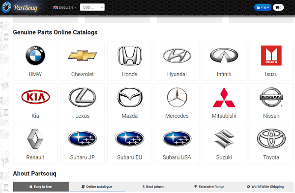Select the red Isuzu logo
This screenshot has width=295, height=193.
point(271,55)
